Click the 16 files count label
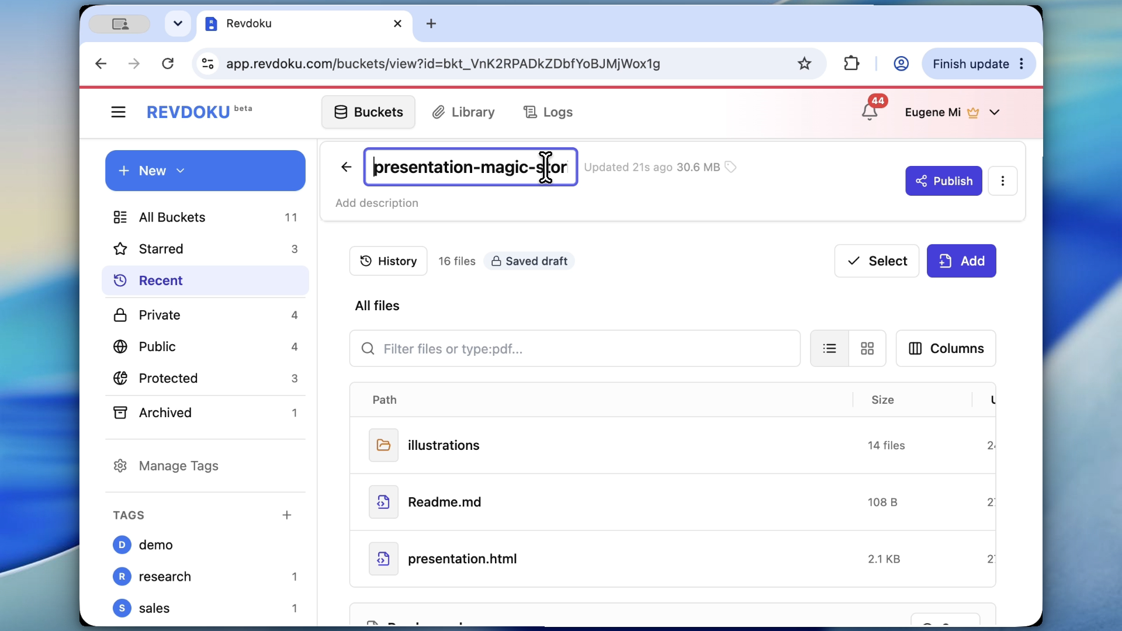The width and height of the screenshot is (1122, 631). point(457,261)
